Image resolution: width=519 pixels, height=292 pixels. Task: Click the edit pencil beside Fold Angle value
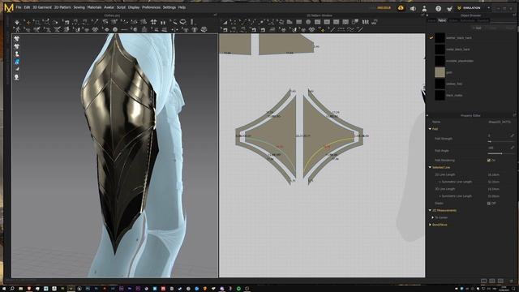pyautogui.click(x=513, y=148)
